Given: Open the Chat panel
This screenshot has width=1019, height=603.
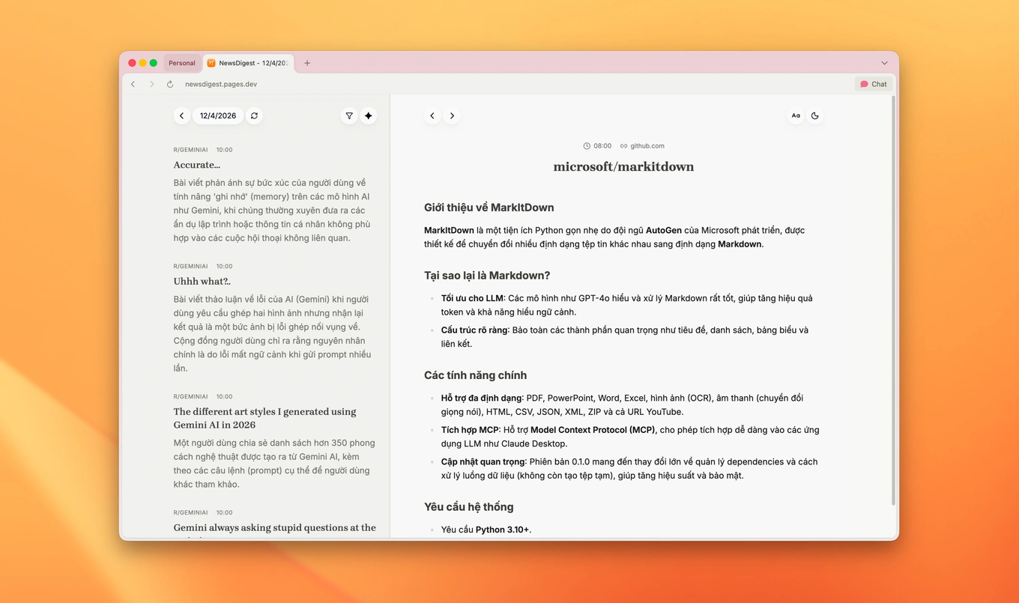Looking at the screenshot, I should click(x=874, y=85).
